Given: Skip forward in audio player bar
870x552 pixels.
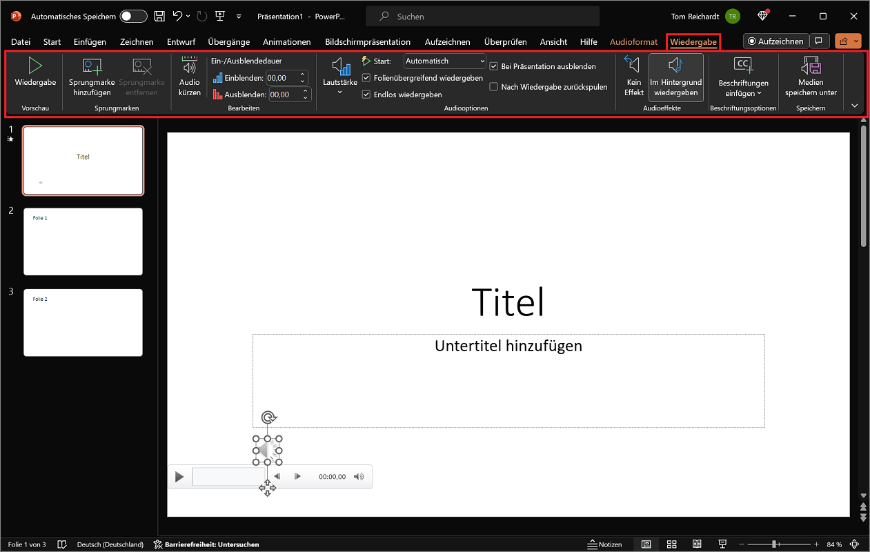Looking at the screenshot, I should click(297, 477).
